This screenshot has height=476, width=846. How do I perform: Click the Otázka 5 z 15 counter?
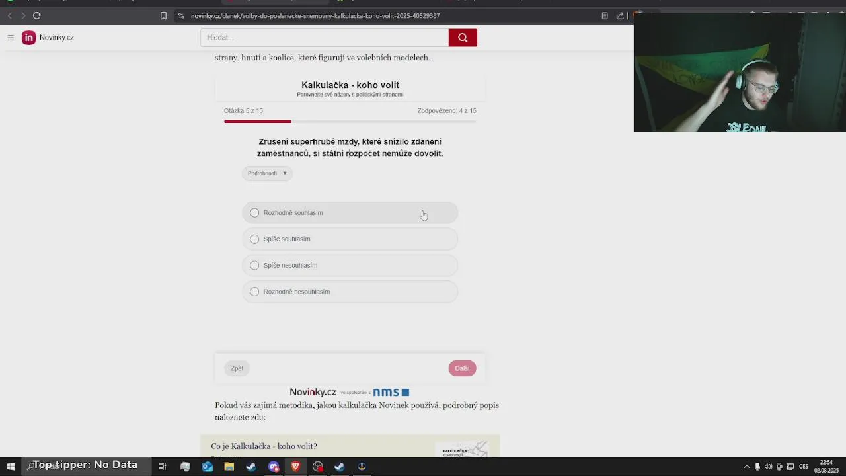(243, 111)
